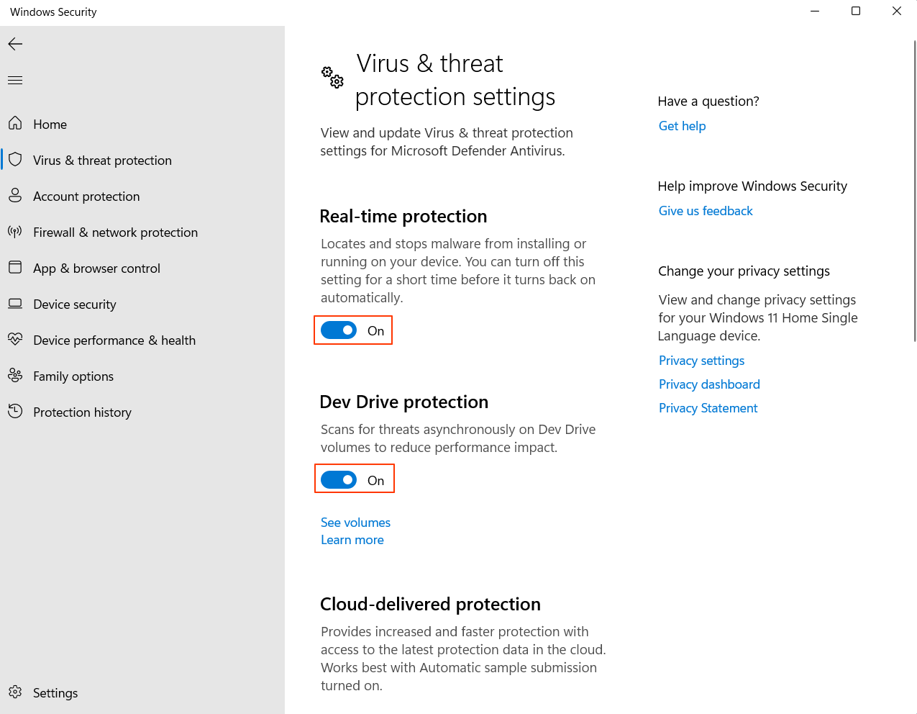Select the Device performance heart icon
917x714 pixels.
(15, 339)
